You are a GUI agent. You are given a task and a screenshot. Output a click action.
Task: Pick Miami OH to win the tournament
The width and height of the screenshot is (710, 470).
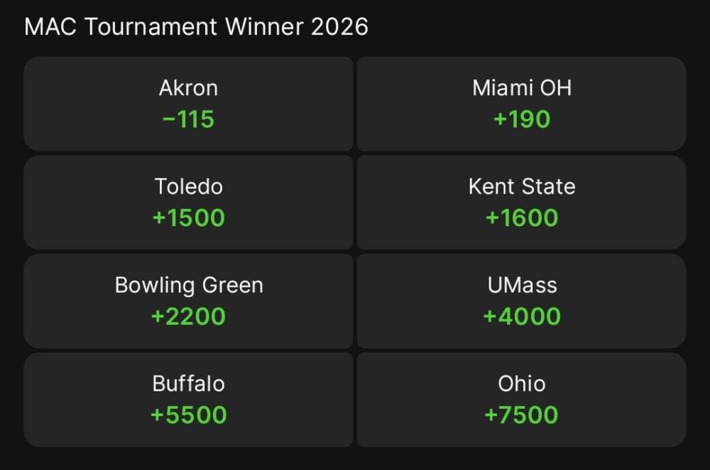521,103
